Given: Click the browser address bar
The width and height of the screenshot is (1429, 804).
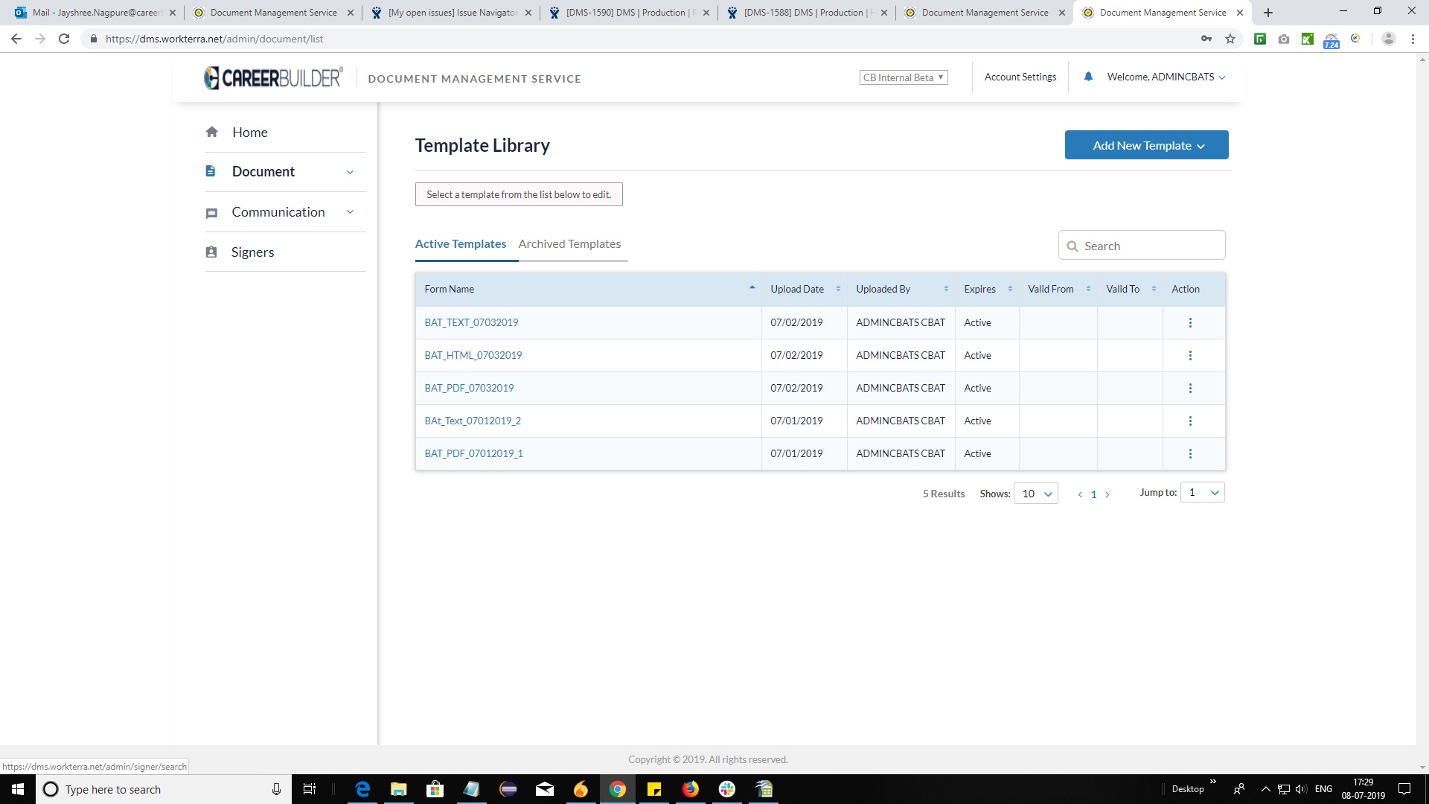Looking at the screenshot, I should [x=640, y=39].
